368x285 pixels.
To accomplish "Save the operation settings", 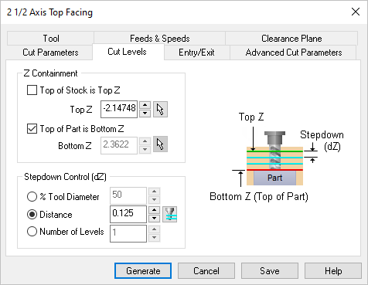I will pos(270,271).
